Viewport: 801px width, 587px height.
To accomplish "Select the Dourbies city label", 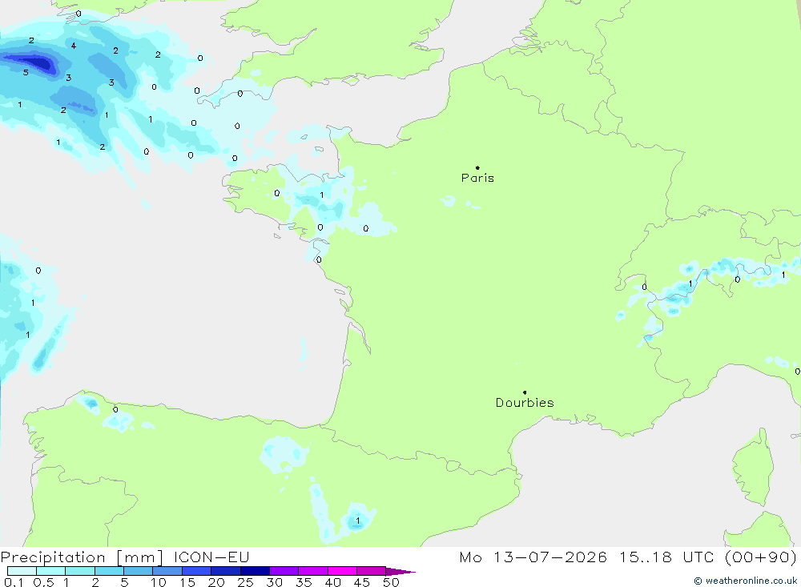I will (x=525, y=403).
